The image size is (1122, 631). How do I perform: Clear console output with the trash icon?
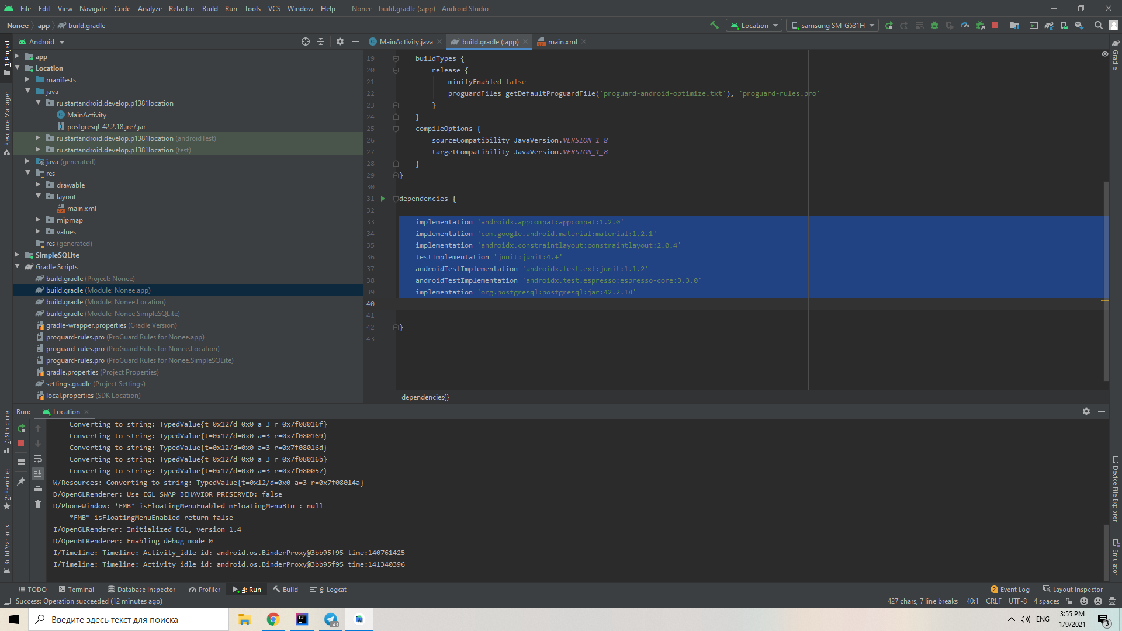[x=38, y=504]
